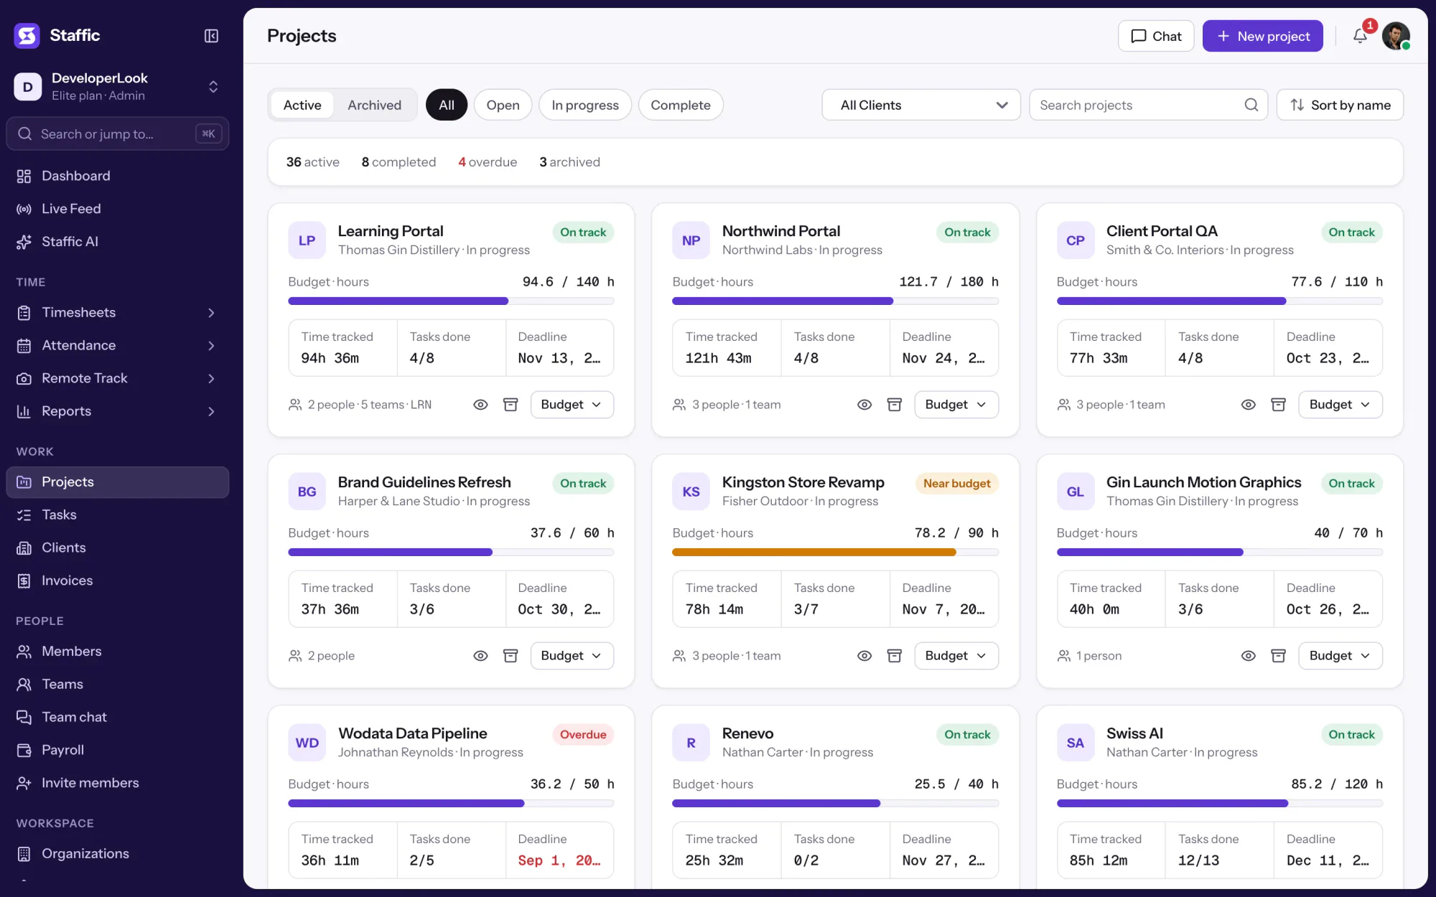Filter projects by In progress
1436x897 pixels.
585,105
